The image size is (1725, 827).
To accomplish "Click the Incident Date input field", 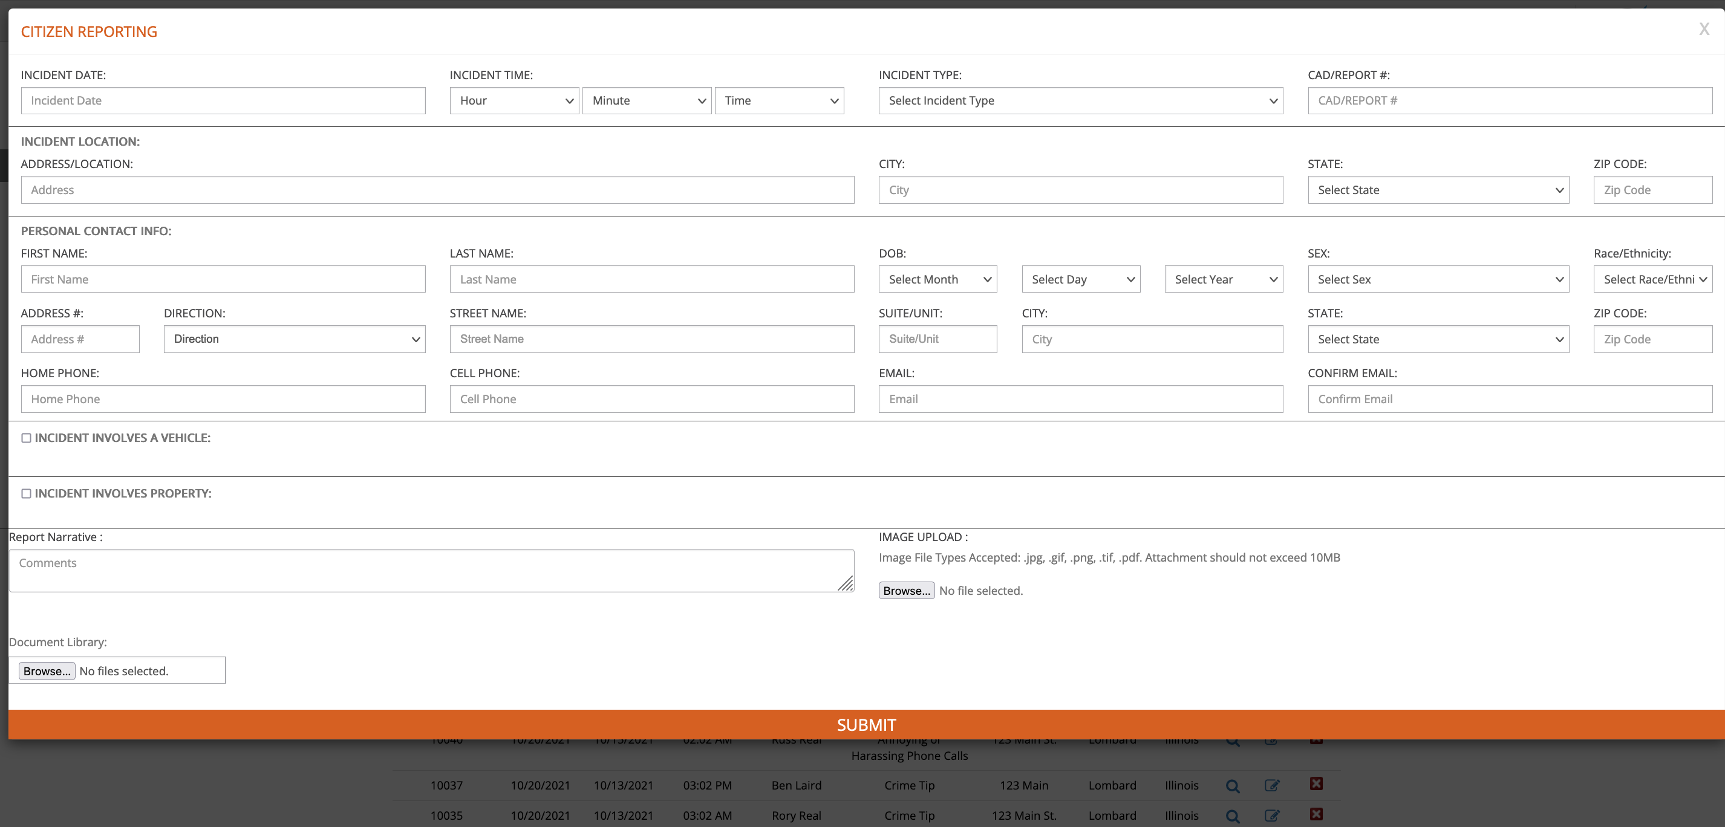I will point(223,100).
